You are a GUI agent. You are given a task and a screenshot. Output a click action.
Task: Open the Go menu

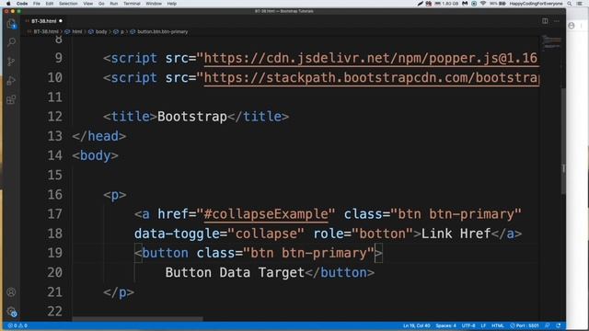point(101,4)
